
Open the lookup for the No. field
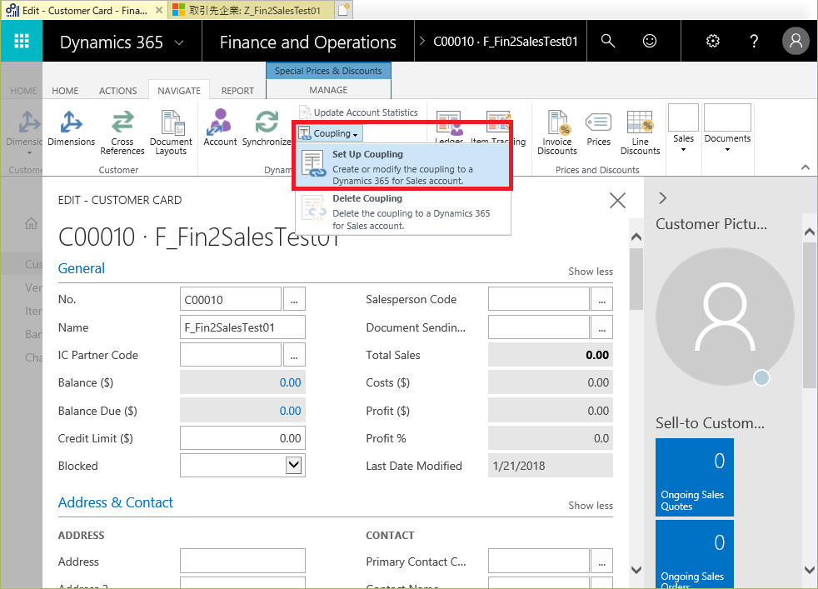click(x=294, y=299)
